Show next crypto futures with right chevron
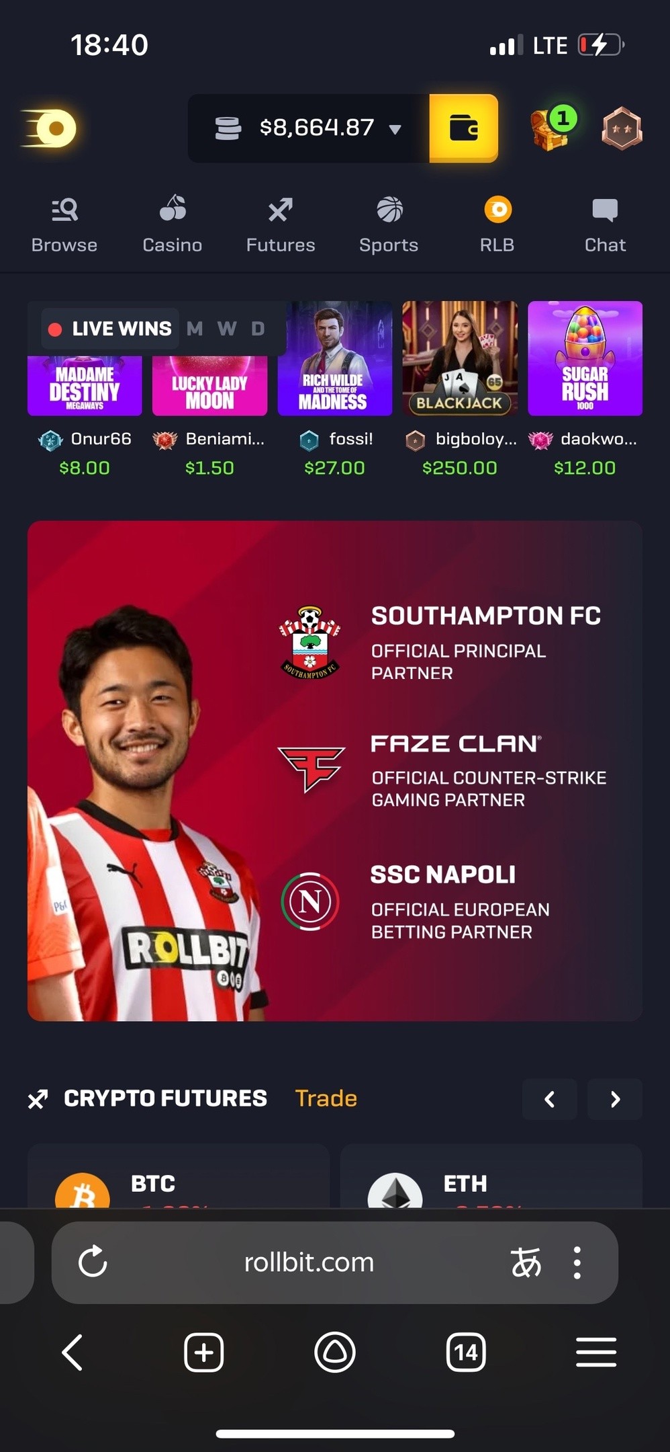This screenshot has height=1452, width=670. (615, 1099)
